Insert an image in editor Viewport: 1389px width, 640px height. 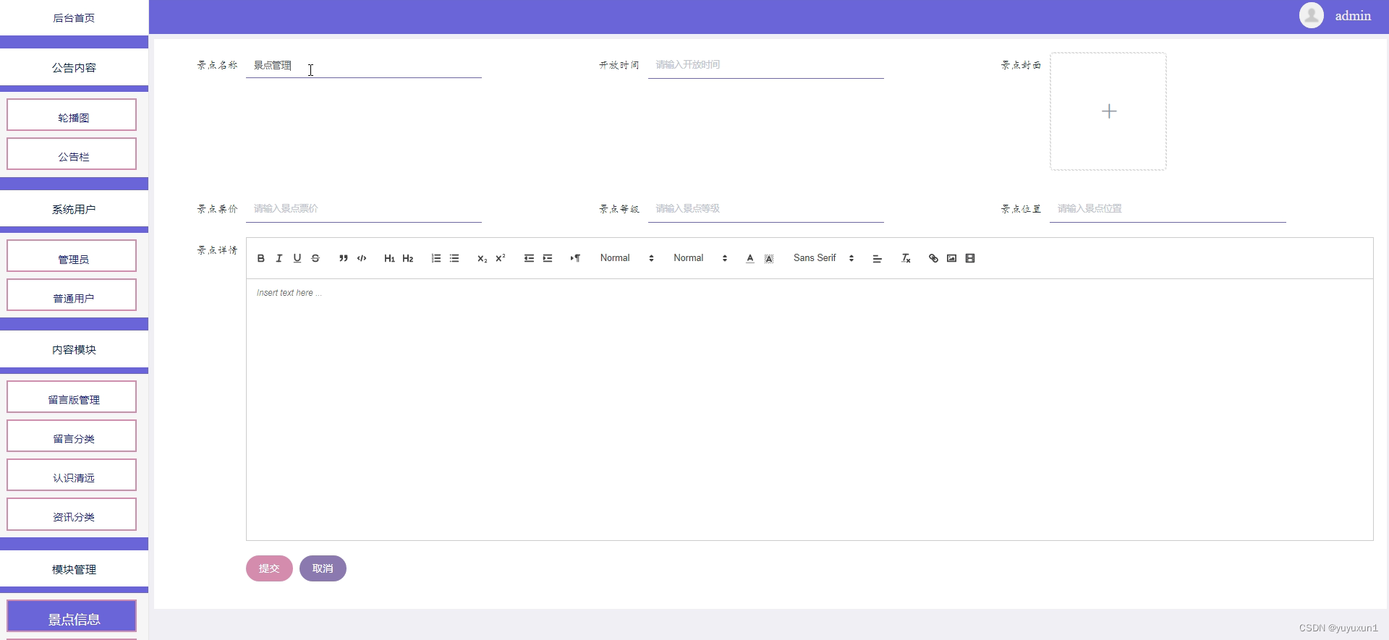[952, 258]
